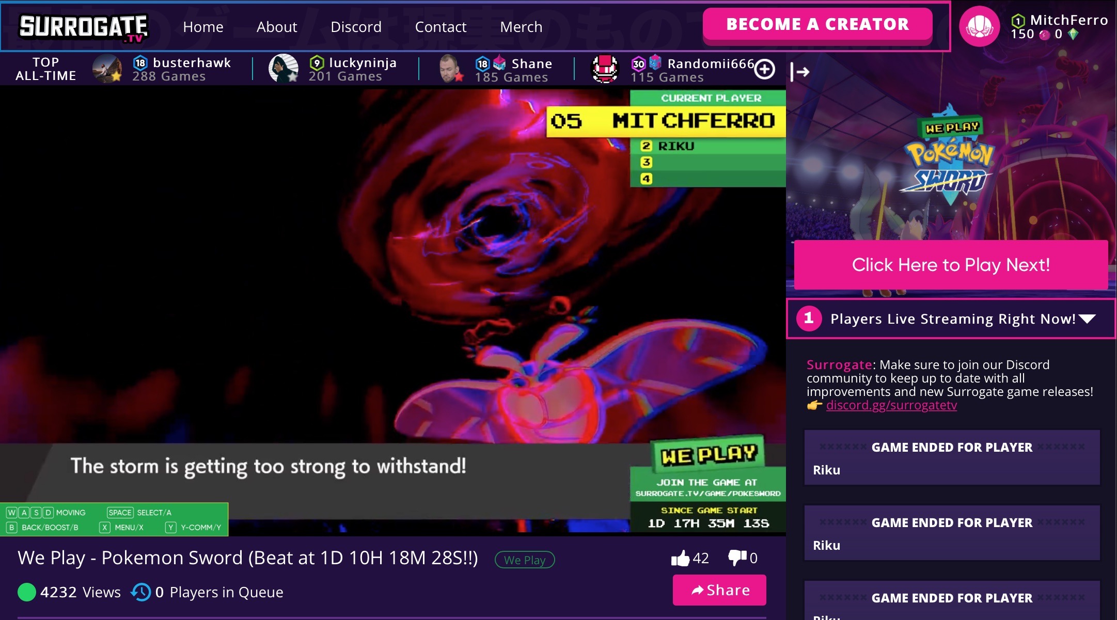Go to the Merch page

521,27
